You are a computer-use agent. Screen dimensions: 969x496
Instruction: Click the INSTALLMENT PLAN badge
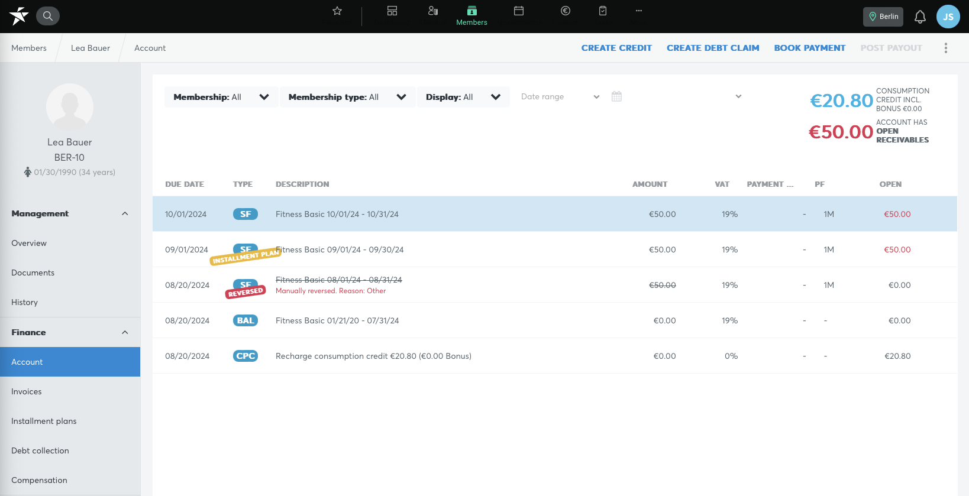pos(246,257)
